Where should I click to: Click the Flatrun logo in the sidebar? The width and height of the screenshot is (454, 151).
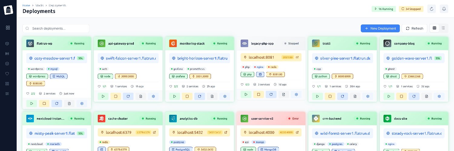coord(8,10)
